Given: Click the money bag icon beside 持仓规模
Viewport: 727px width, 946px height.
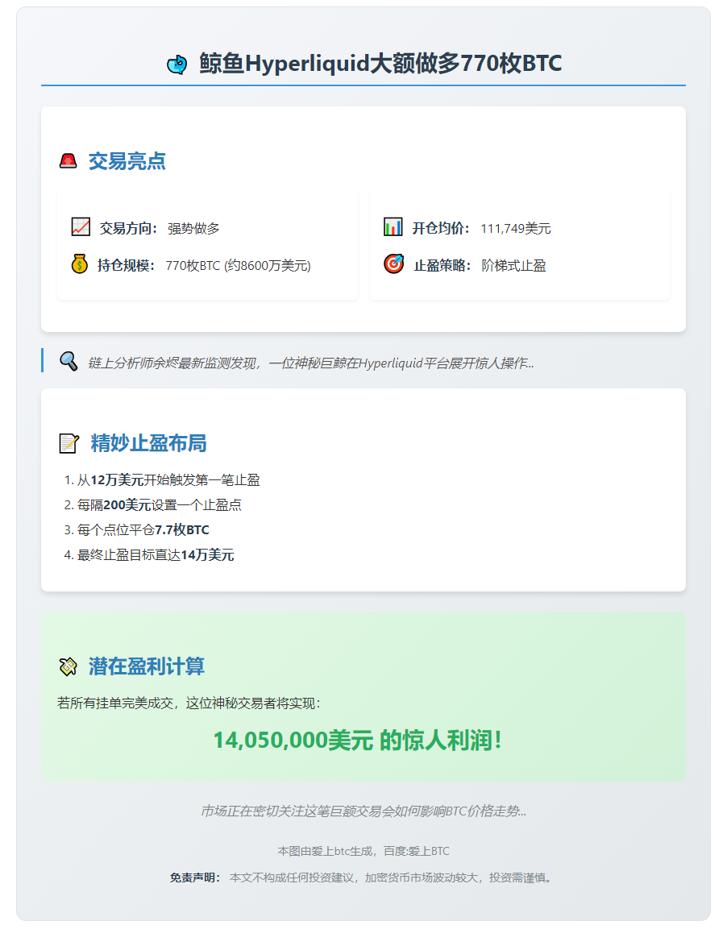Looking at the screenshot, I should [x=81, y=265].
